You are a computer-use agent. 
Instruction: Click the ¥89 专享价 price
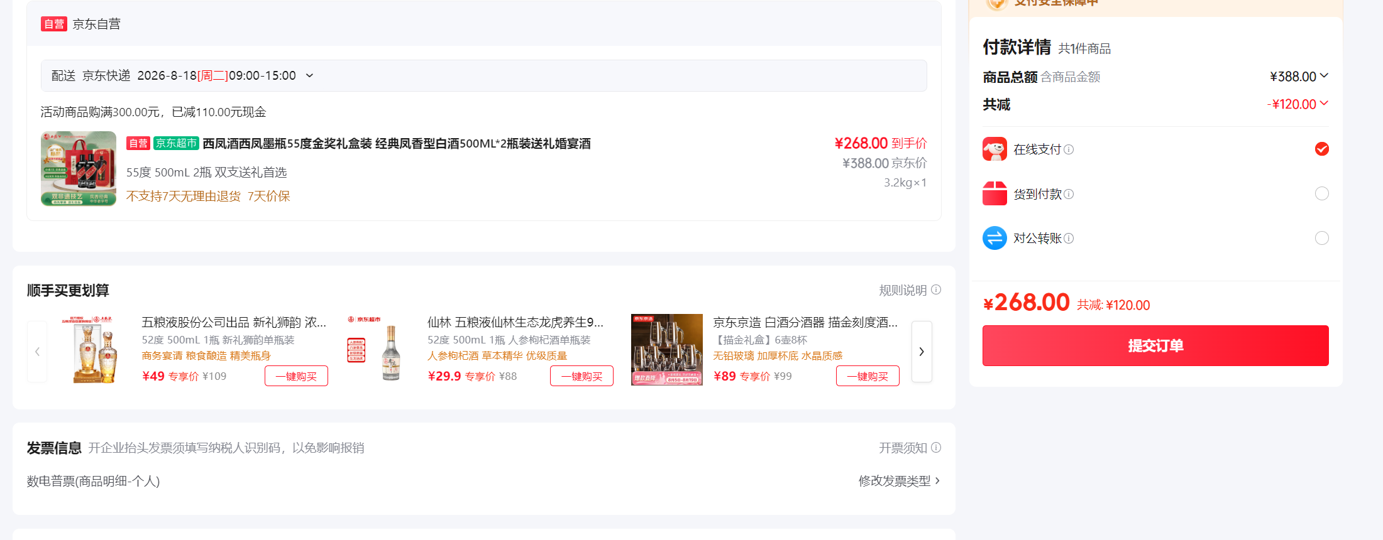742,376
